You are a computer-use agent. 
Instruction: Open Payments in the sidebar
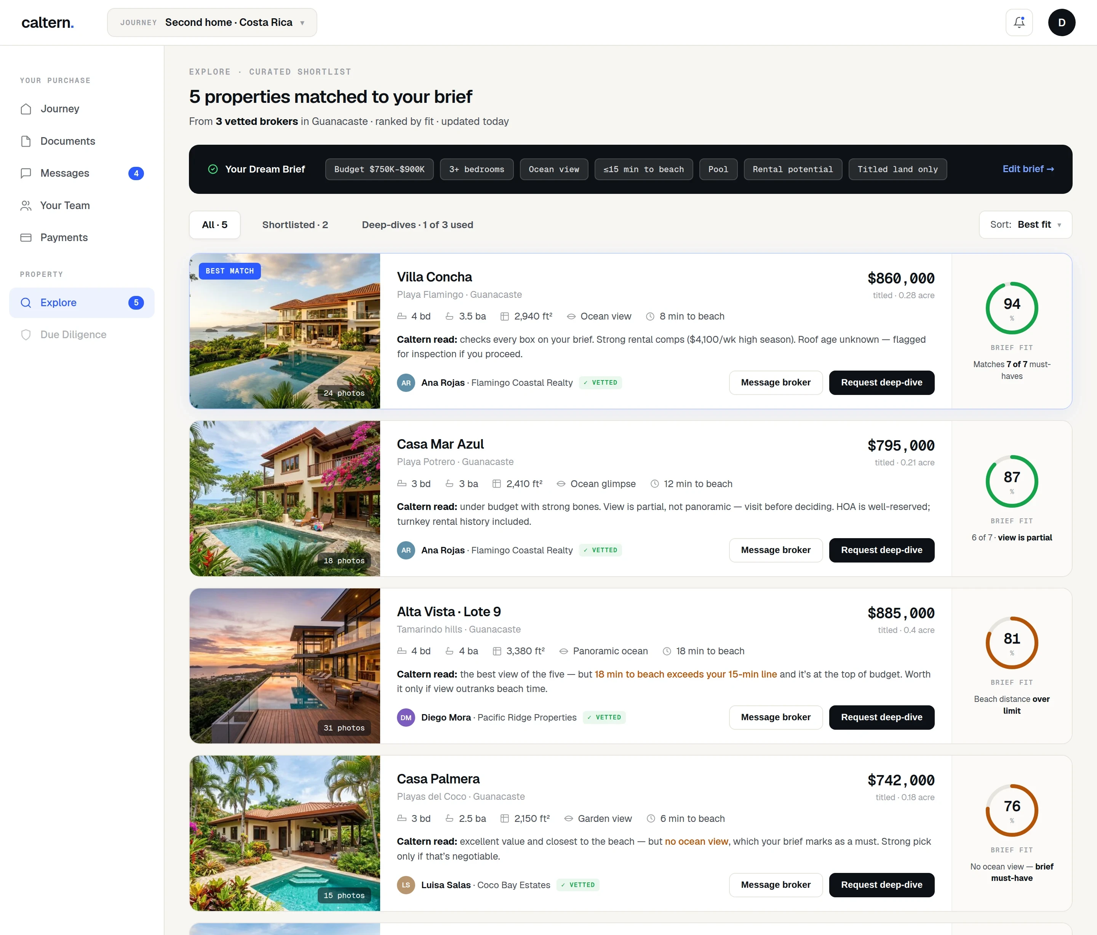coord(82,237)
